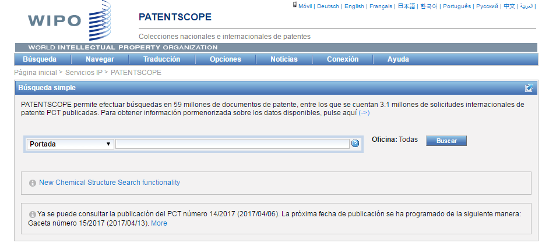
Task: Go to Servicios IP breadcrumb
Action: [84, 73]
